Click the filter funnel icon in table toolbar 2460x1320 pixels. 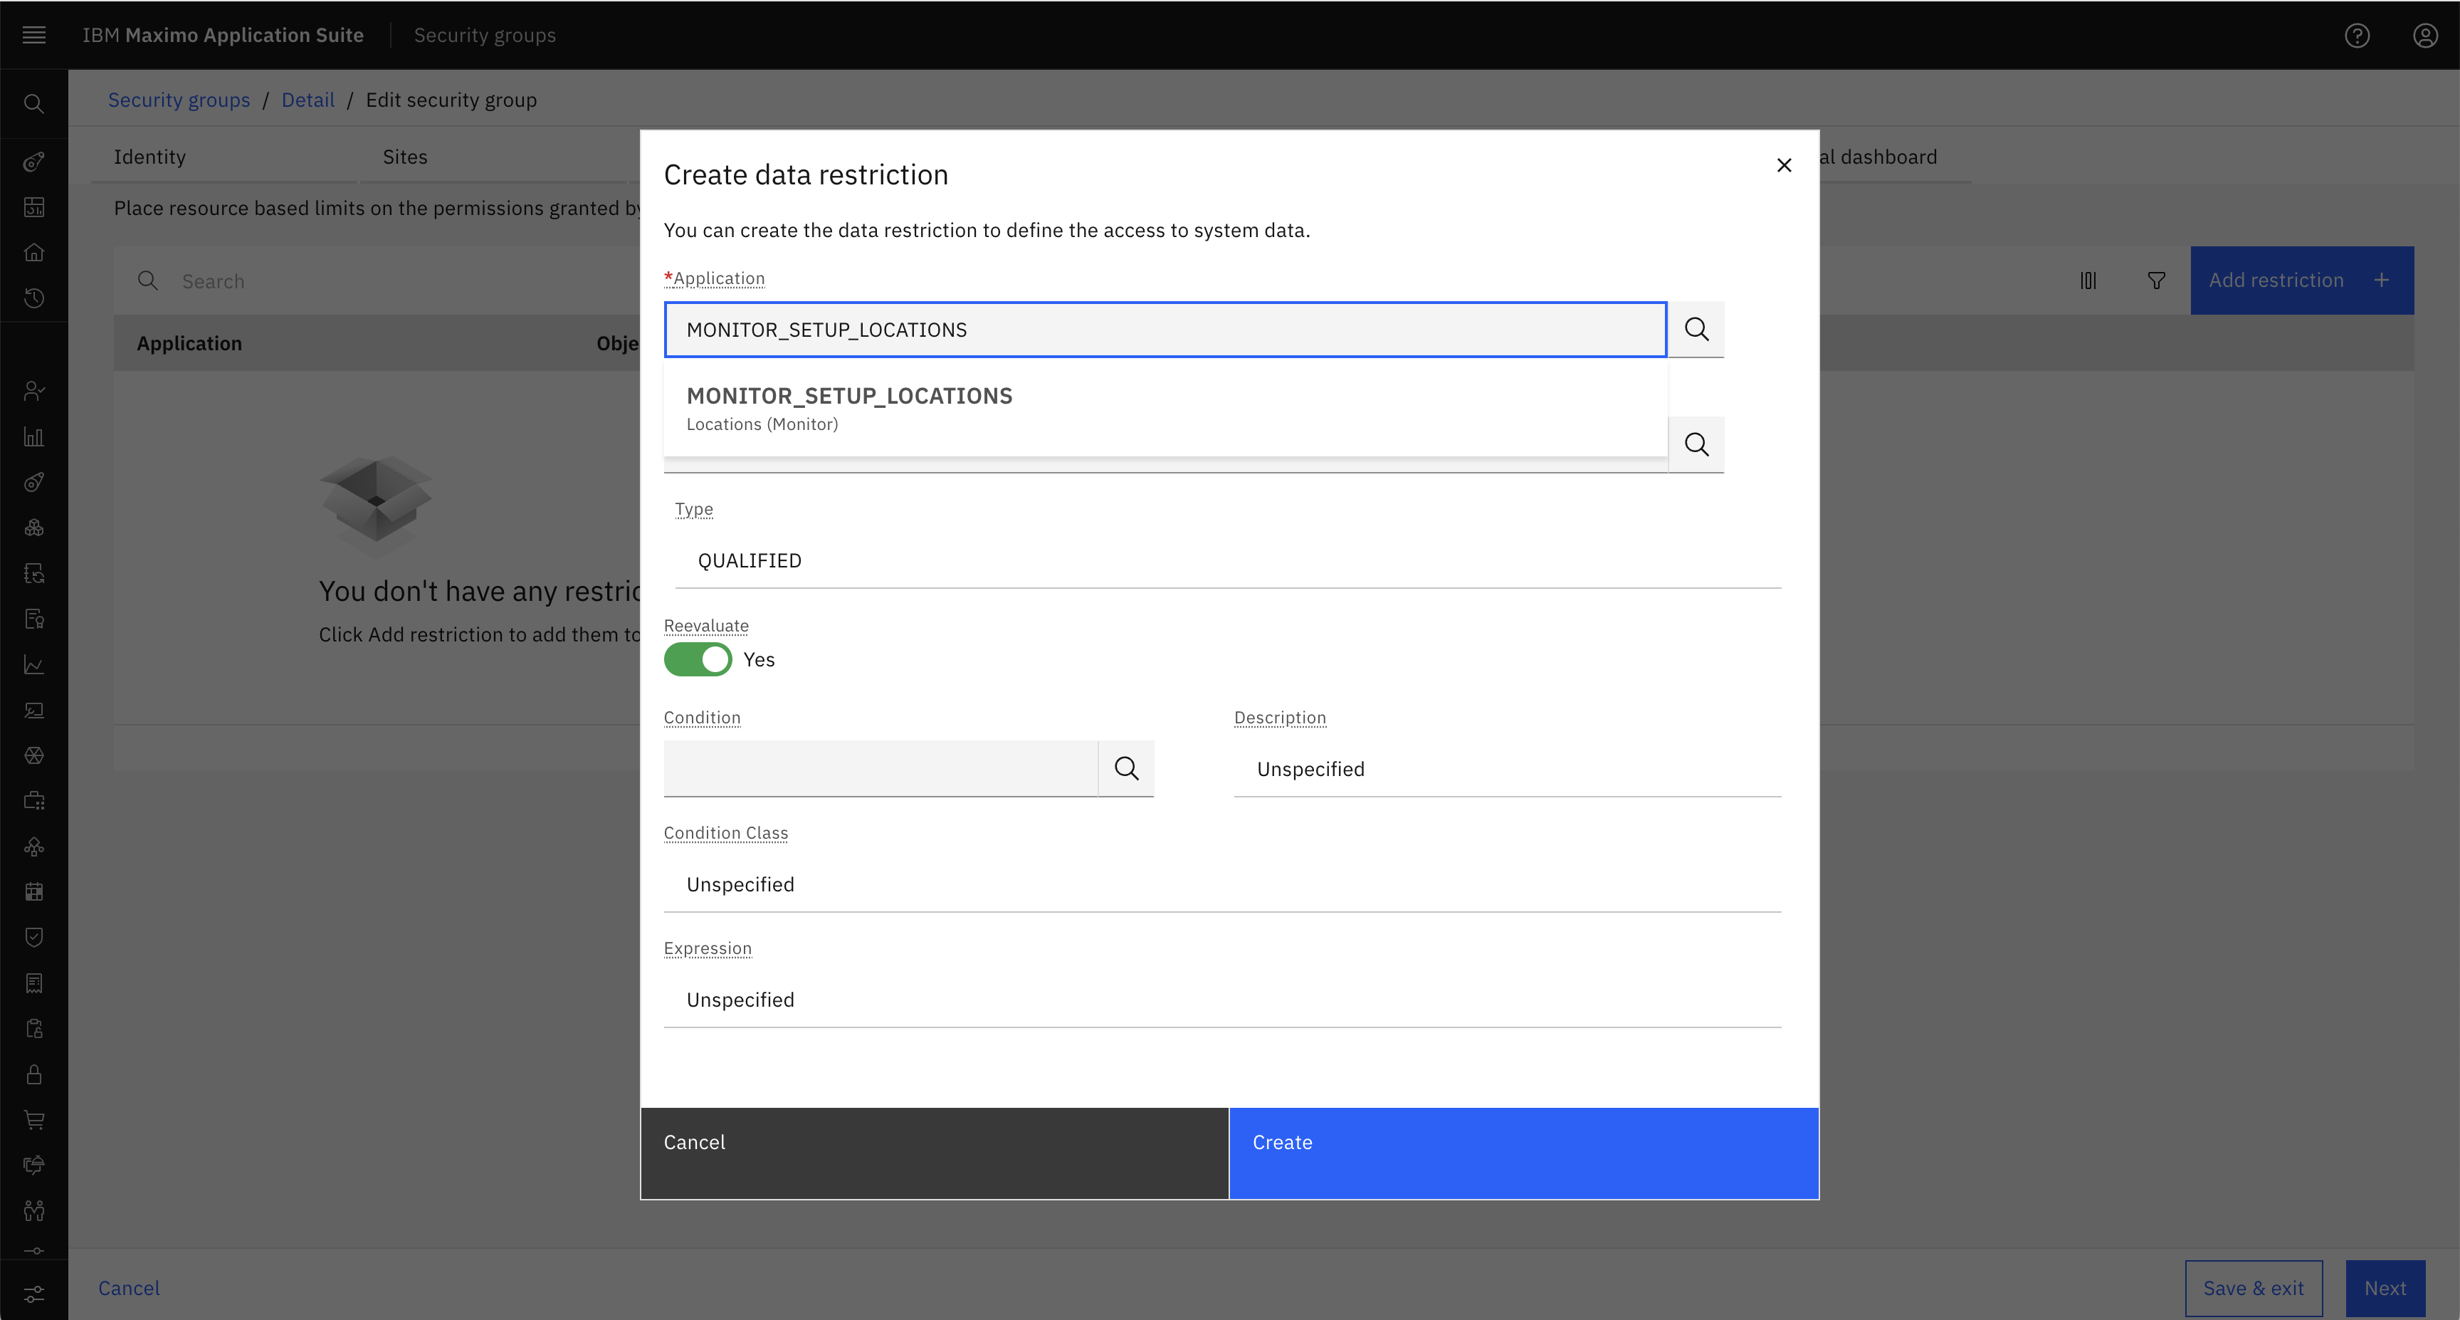click(2156, 281)
